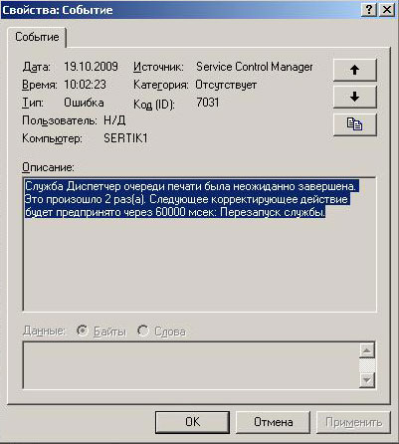Screen dimensions: 399x444
Task: Click the user value Н/Д
Action: 114,120
